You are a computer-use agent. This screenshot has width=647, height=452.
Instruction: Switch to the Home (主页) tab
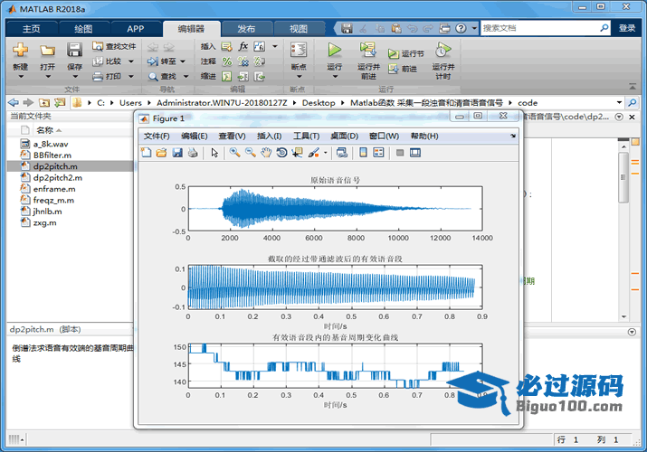32,28
